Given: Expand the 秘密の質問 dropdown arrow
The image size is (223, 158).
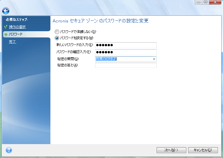Looking at the screenshot, I should (x=154, y=59).
